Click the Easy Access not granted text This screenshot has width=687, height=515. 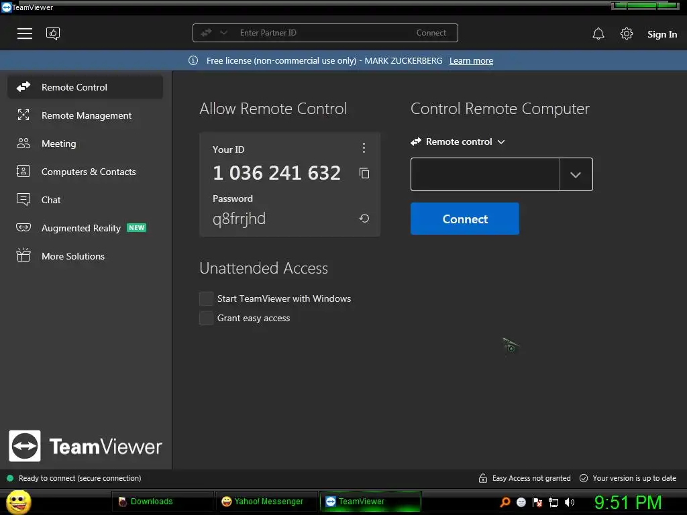point(531,478)
